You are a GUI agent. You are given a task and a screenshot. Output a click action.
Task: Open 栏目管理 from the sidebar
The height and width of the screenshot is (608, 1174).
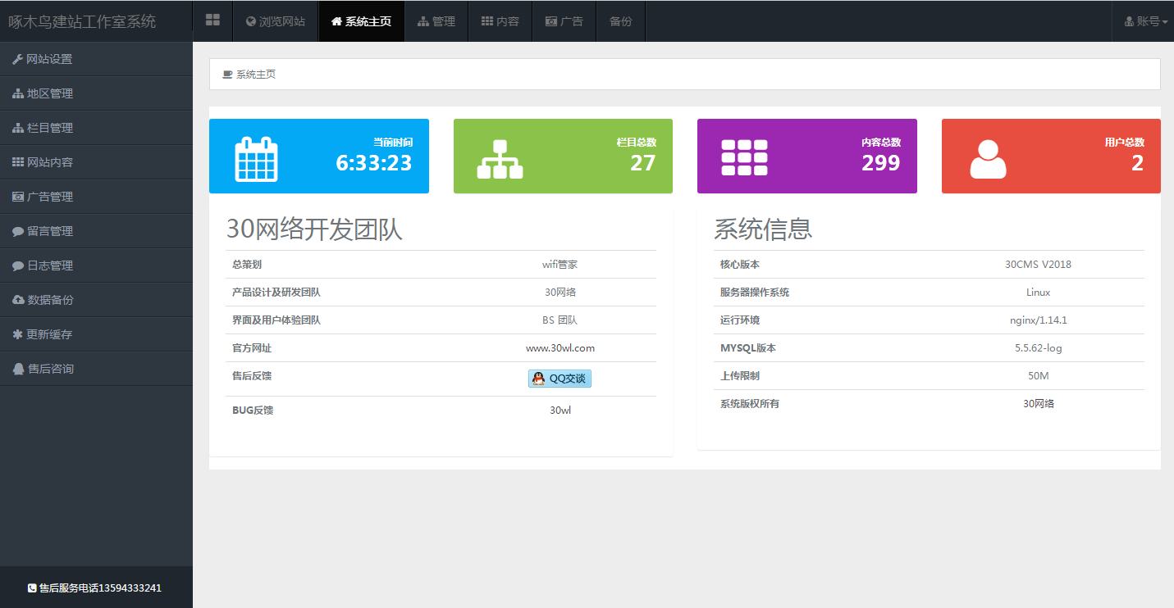click(x=49, y=128)
